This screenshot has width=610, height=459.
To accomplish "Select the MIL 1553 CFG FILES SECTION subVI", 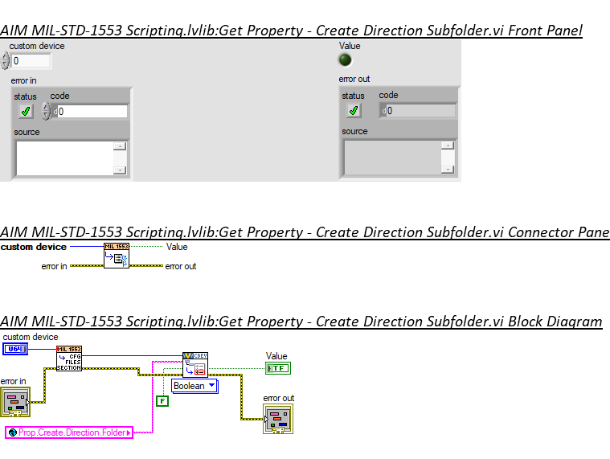I will pos(69,359).
